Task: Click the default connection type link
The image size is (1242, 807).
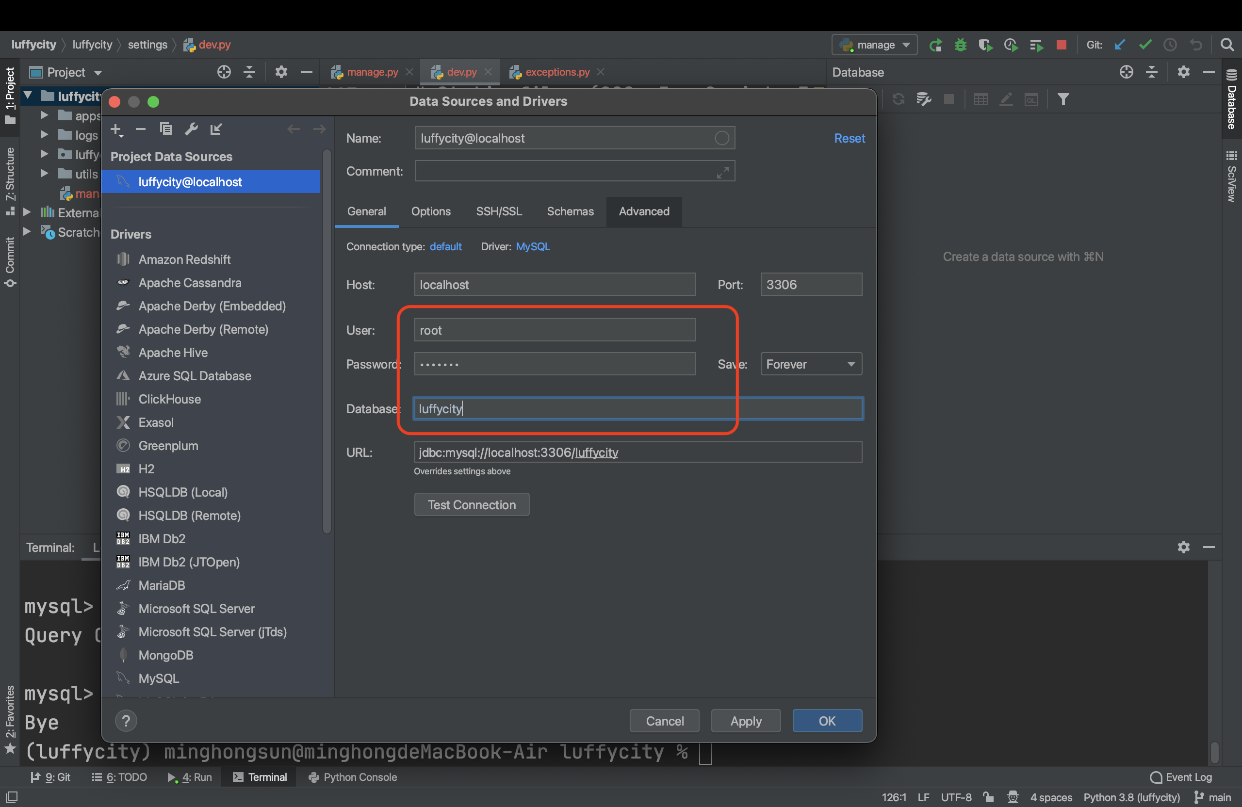Action: click(x=445, y=246)
